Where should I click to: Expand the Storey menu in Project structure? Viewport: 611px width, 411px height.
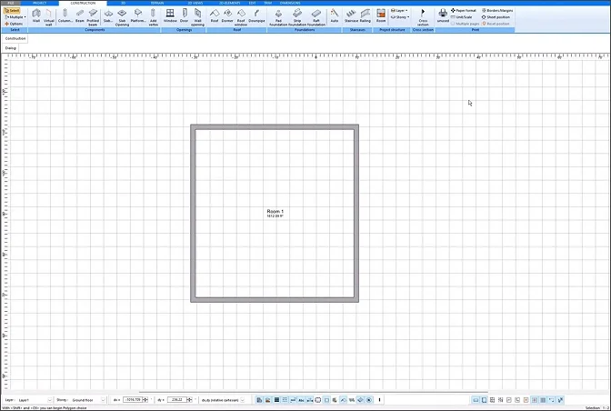400,17
